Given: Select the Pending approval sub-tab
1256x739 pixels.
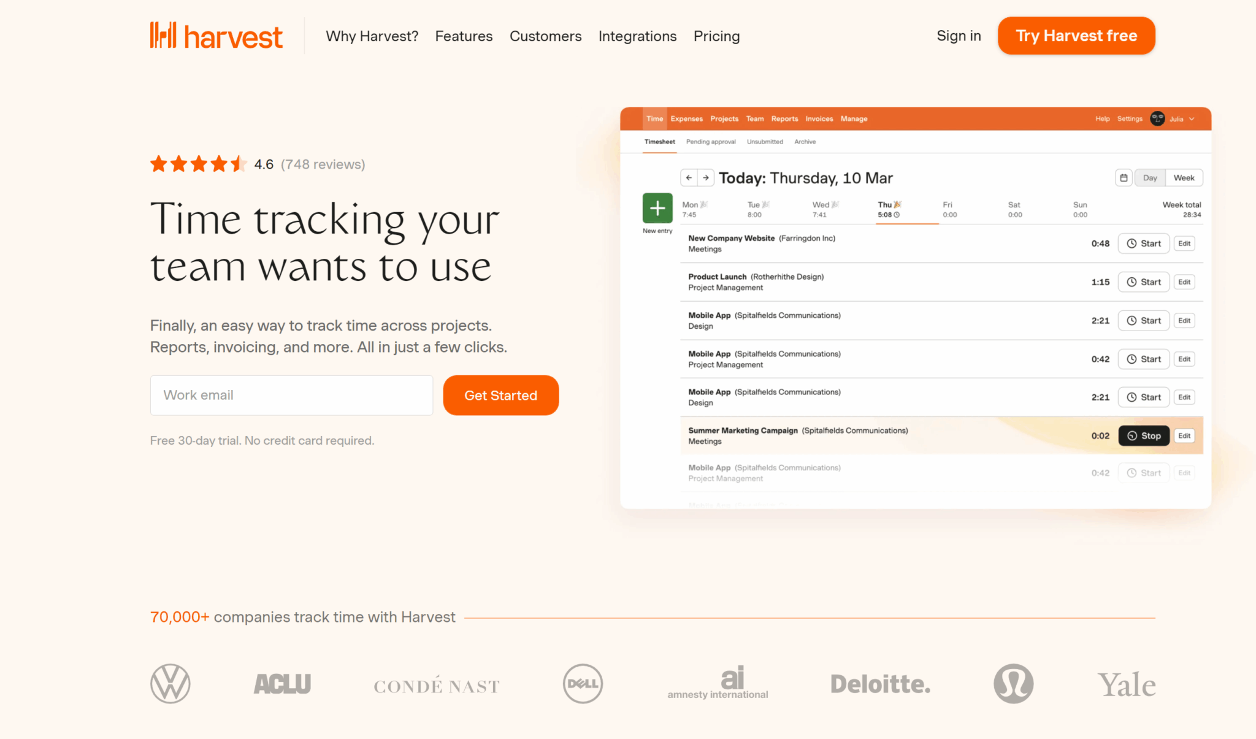Looking at the screenshot, I should coord(711,142).
